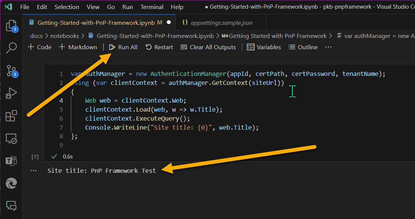Image resolution: width=415 pixels, height=219 pixels.
Task: Restart the notebook kernel
Action: 159,47
